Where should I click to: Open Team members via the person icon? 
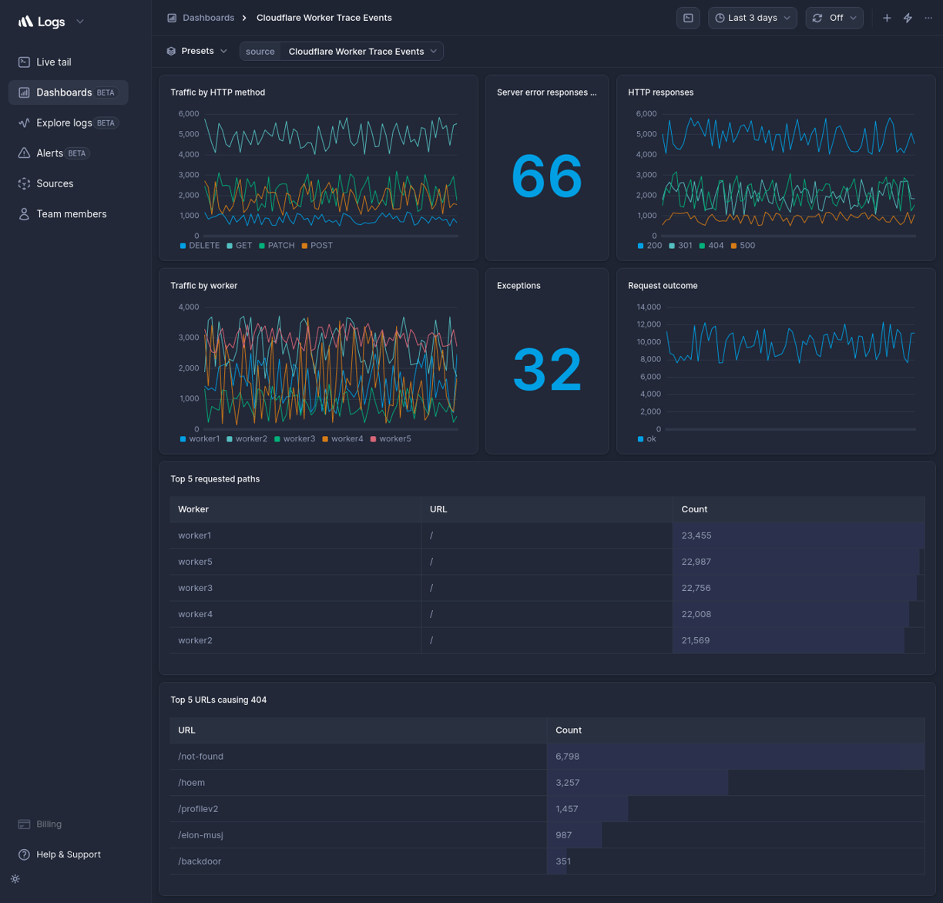[x=24, y=213]
